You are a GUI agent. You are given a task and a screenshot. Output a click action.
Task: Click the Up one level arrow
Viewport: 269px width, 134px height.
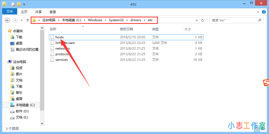coord(27,20)
